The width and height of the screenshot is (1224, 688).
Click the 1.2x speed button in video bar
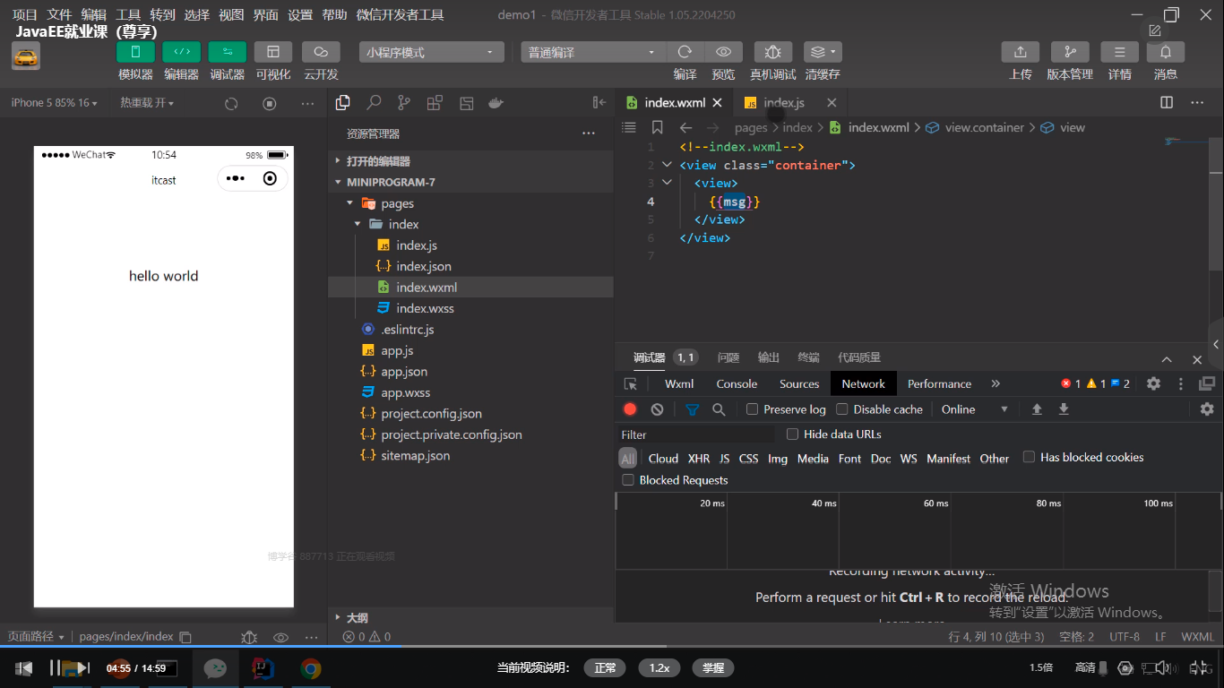pyautogui.click(x=659, y=667)
